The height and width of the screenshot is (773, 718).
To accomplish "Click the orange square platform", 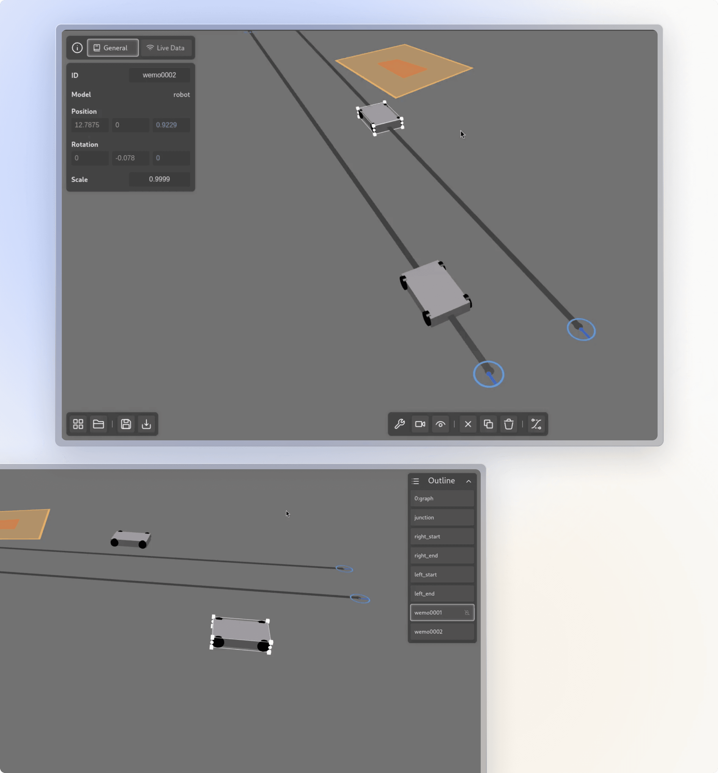I will tap(404, 71).
